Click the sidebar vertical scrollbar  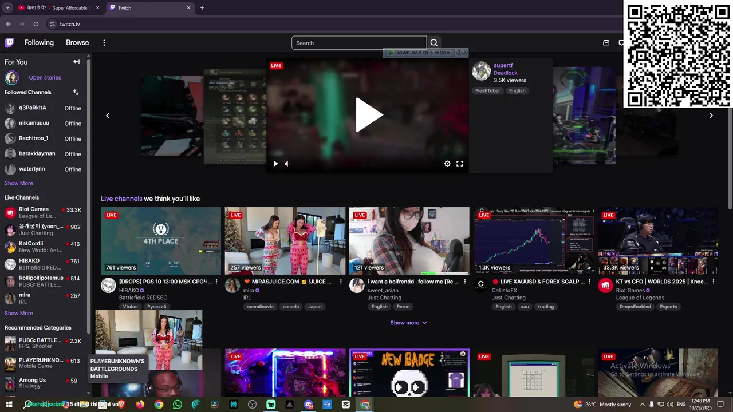coord(88,195)
